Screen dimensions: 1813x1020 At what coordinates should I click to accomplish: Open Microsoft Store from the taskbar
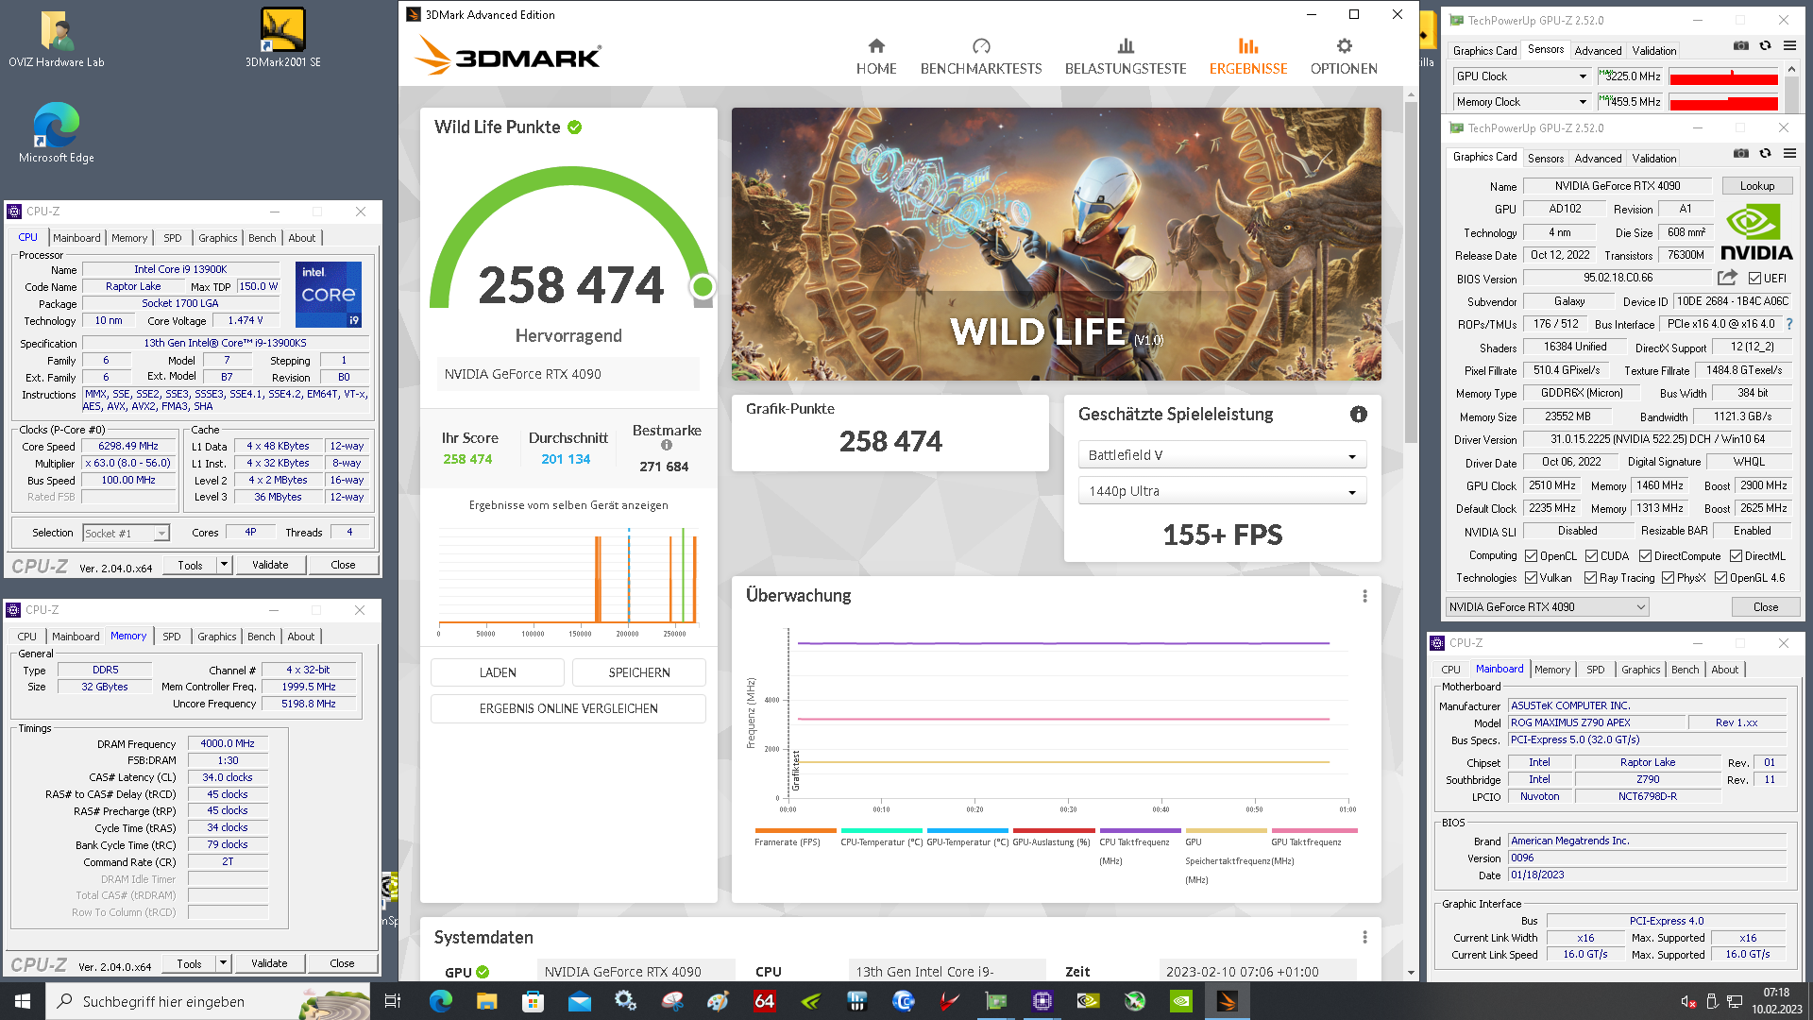point(533,1001)
